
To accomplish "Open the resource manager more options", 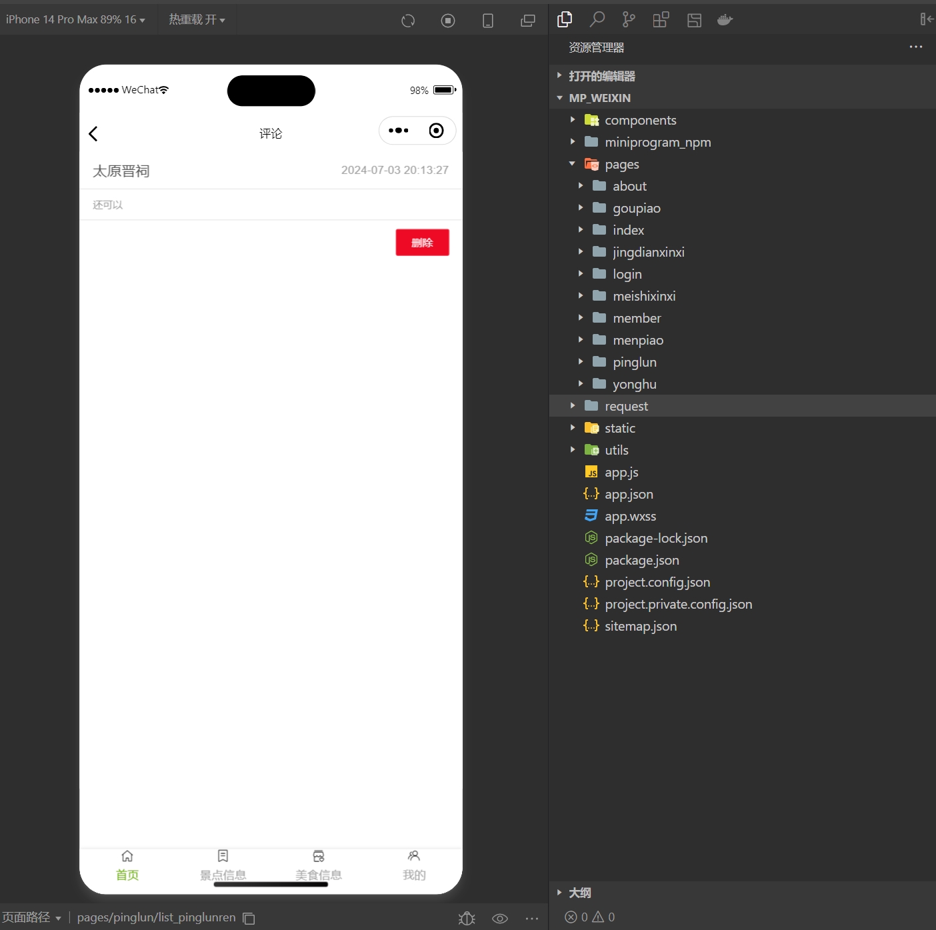I will coord(916,47).
